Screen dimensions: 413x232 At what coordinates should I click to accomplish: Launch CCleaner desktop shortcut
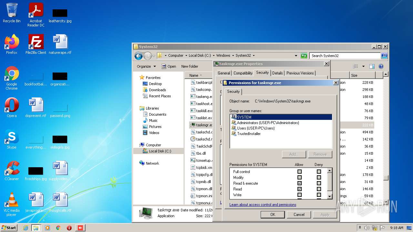pyautogui.click(x=12, y=171)
